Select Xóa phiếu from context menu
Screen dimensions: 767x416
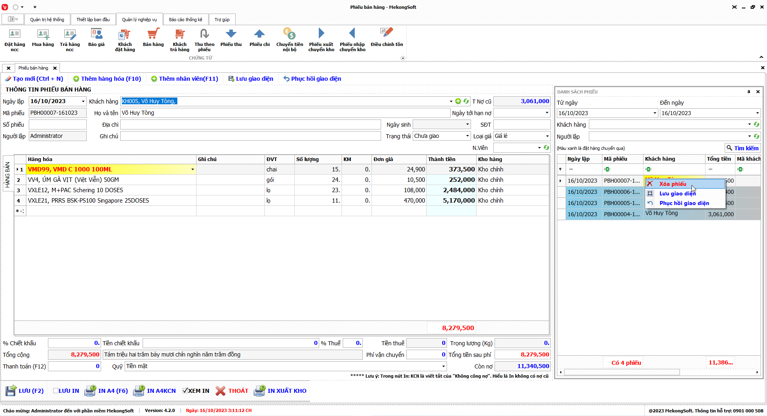point(673,184)
